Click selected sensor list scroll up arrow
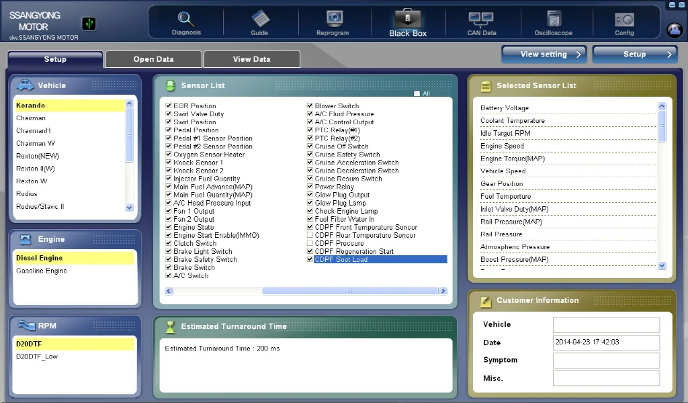 (x=662, y=106)
